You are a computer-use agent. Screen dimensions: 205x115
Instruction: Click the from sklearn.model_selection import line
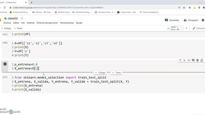60,77
